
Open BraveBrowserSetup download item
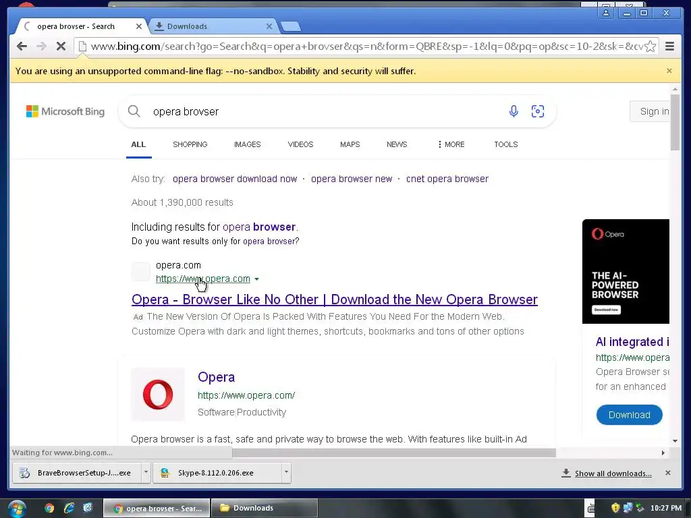(77, 473)
